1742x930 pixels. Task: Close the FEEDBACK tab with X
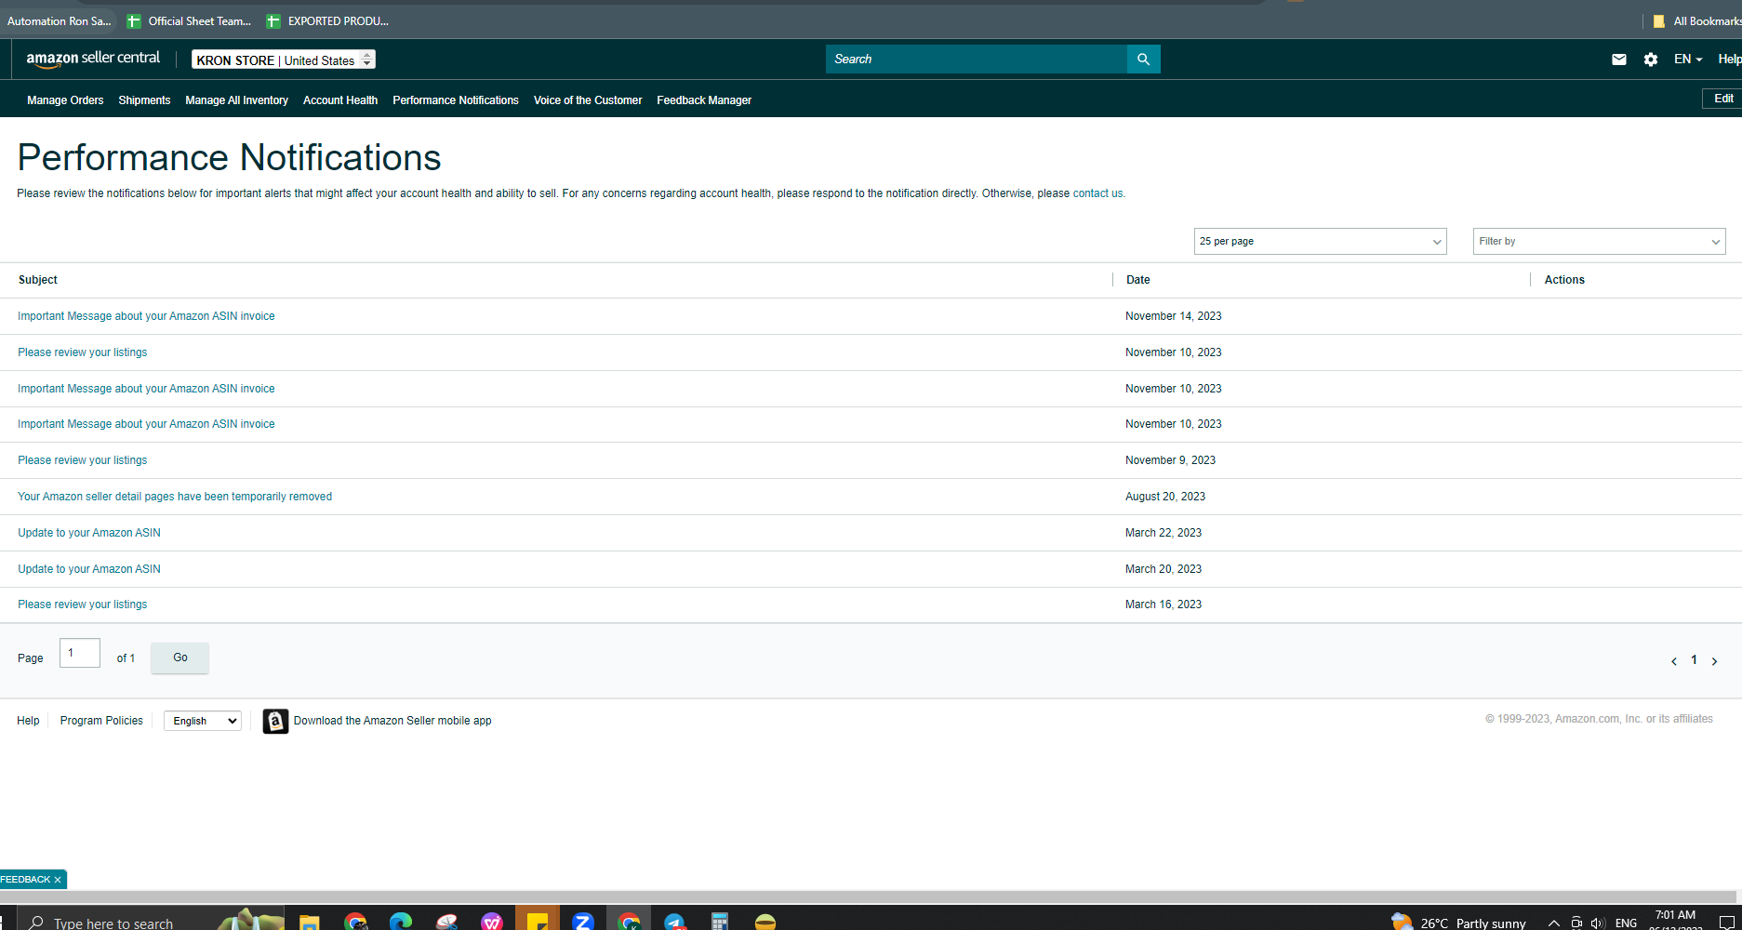coord(58,880)
